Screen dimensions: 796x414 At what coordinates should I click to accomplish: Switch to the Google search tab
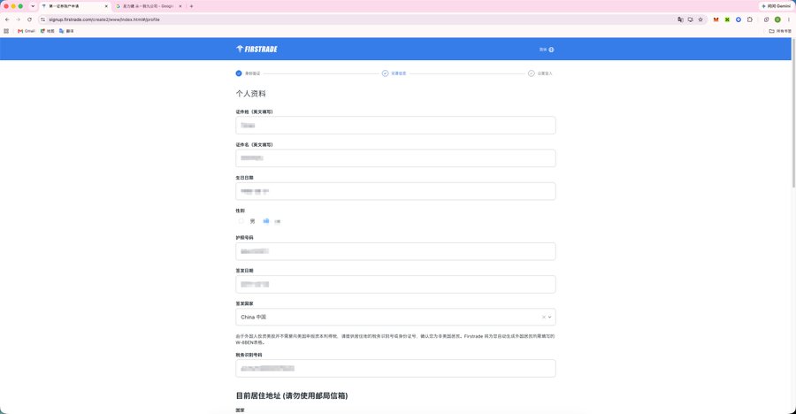149,6
